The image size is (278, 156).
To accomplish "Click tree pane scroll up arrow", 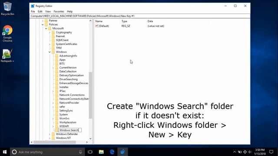I will coord(90,21).
